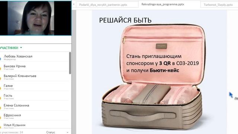Expand the УЧАСТНИКИ panel dropdown arrow
238x134 pixels.
click(21, 48)
